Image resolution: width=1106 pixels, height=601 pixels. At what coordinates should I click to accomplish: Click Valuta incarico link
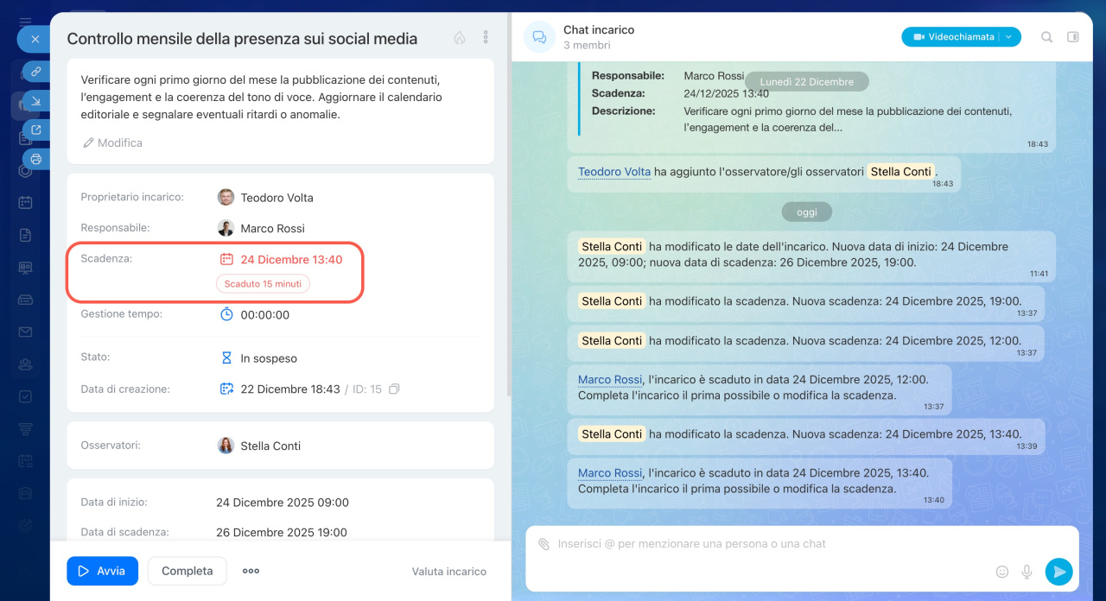pos(448,572)
